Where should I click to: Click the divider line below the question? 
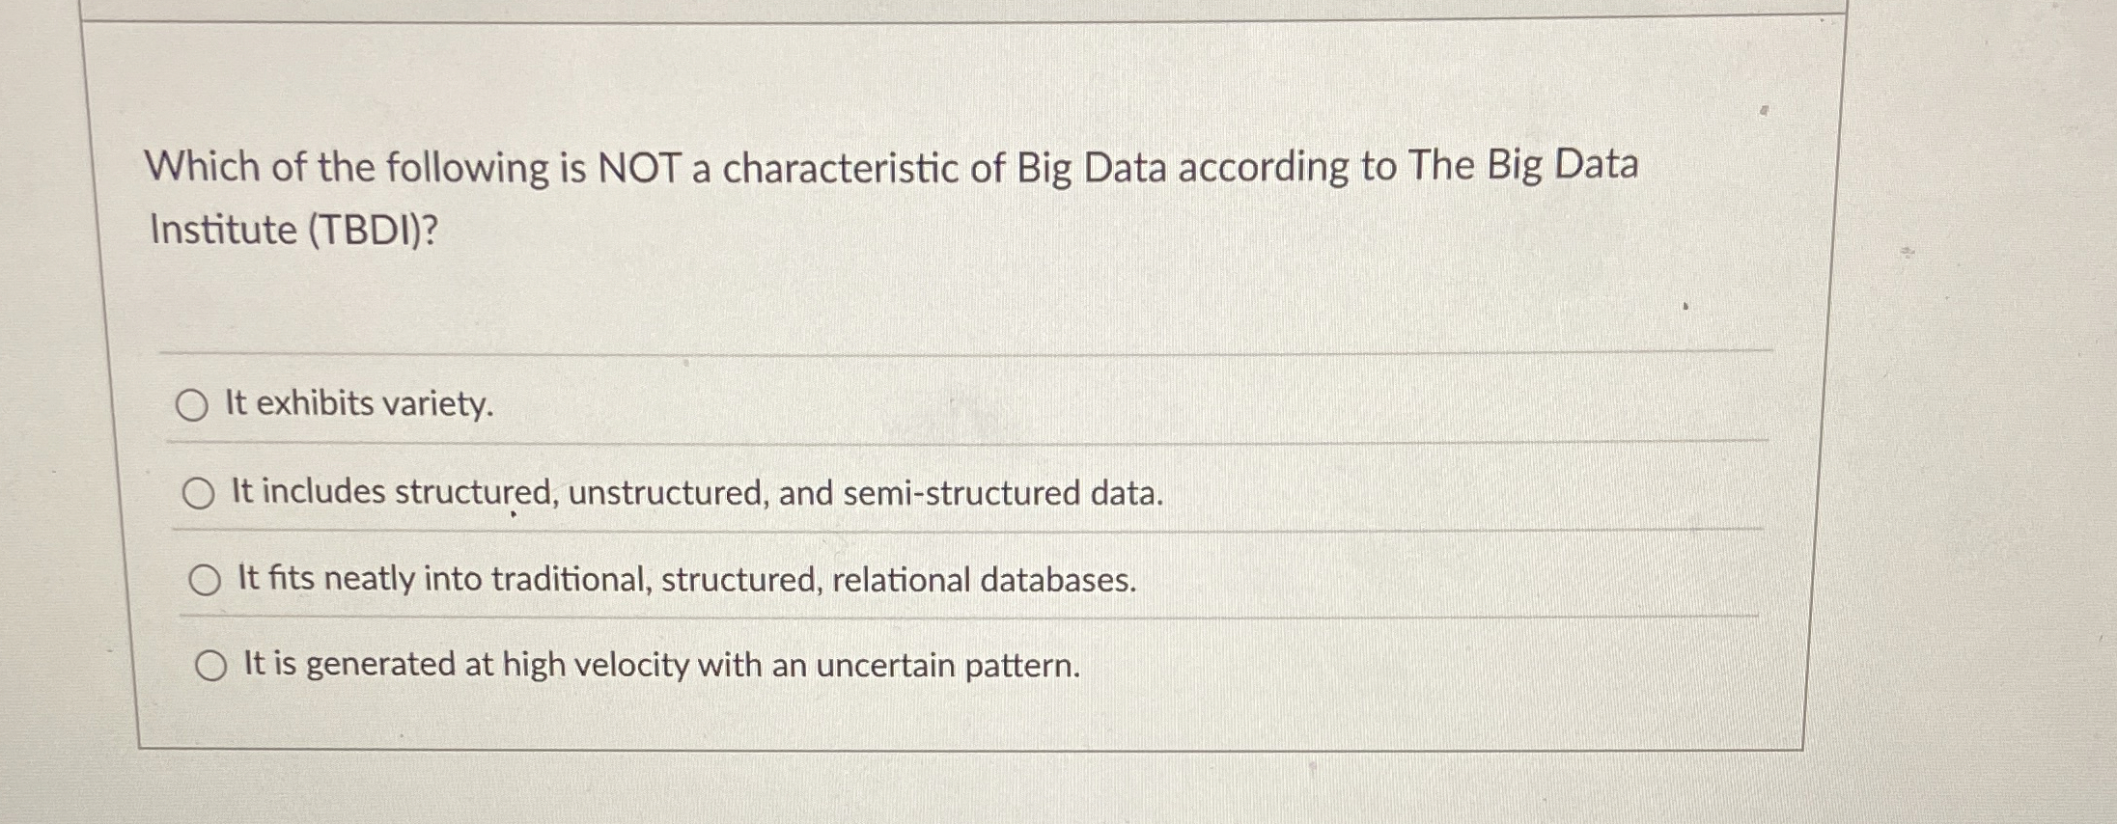point(869,354)
